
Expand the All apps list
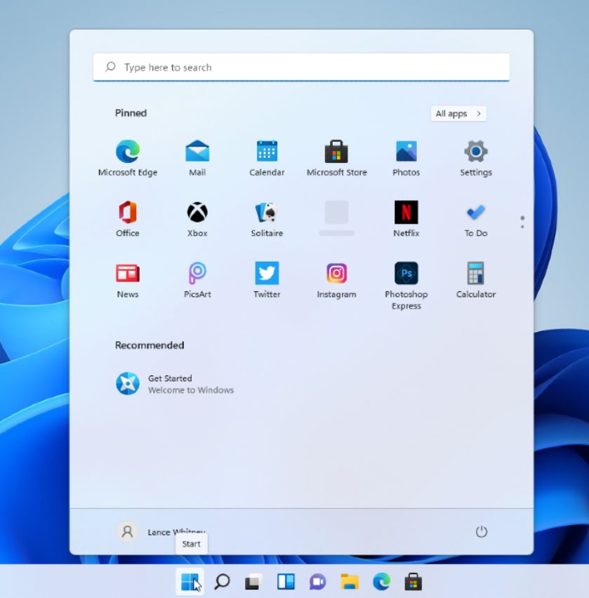pos(458,114)
